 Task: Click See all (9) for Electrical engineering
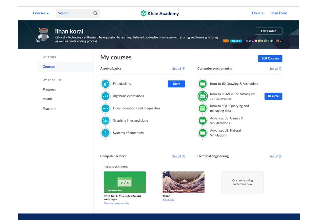(276, 156)
